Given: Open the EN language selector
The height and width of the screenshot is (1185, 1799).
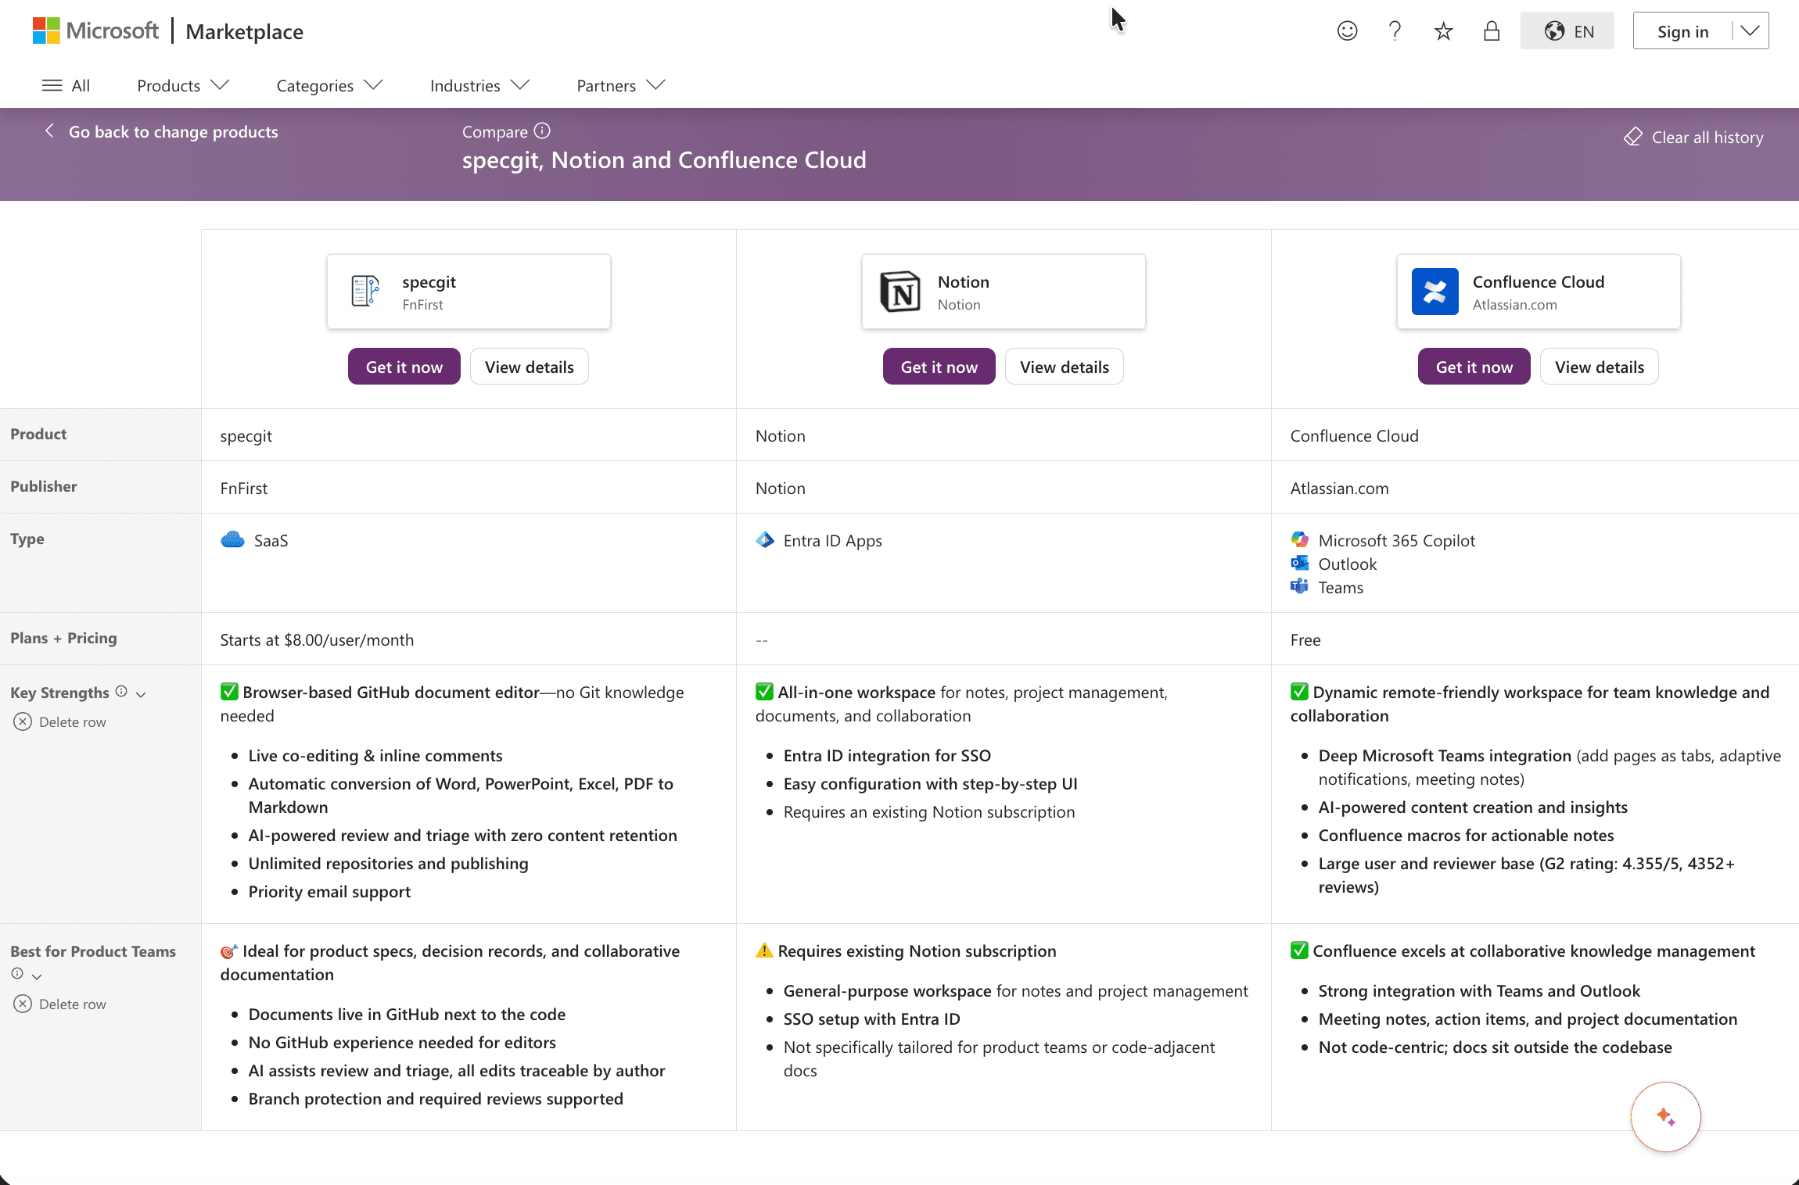Looking at the screenshot, I should [1567, 31].
